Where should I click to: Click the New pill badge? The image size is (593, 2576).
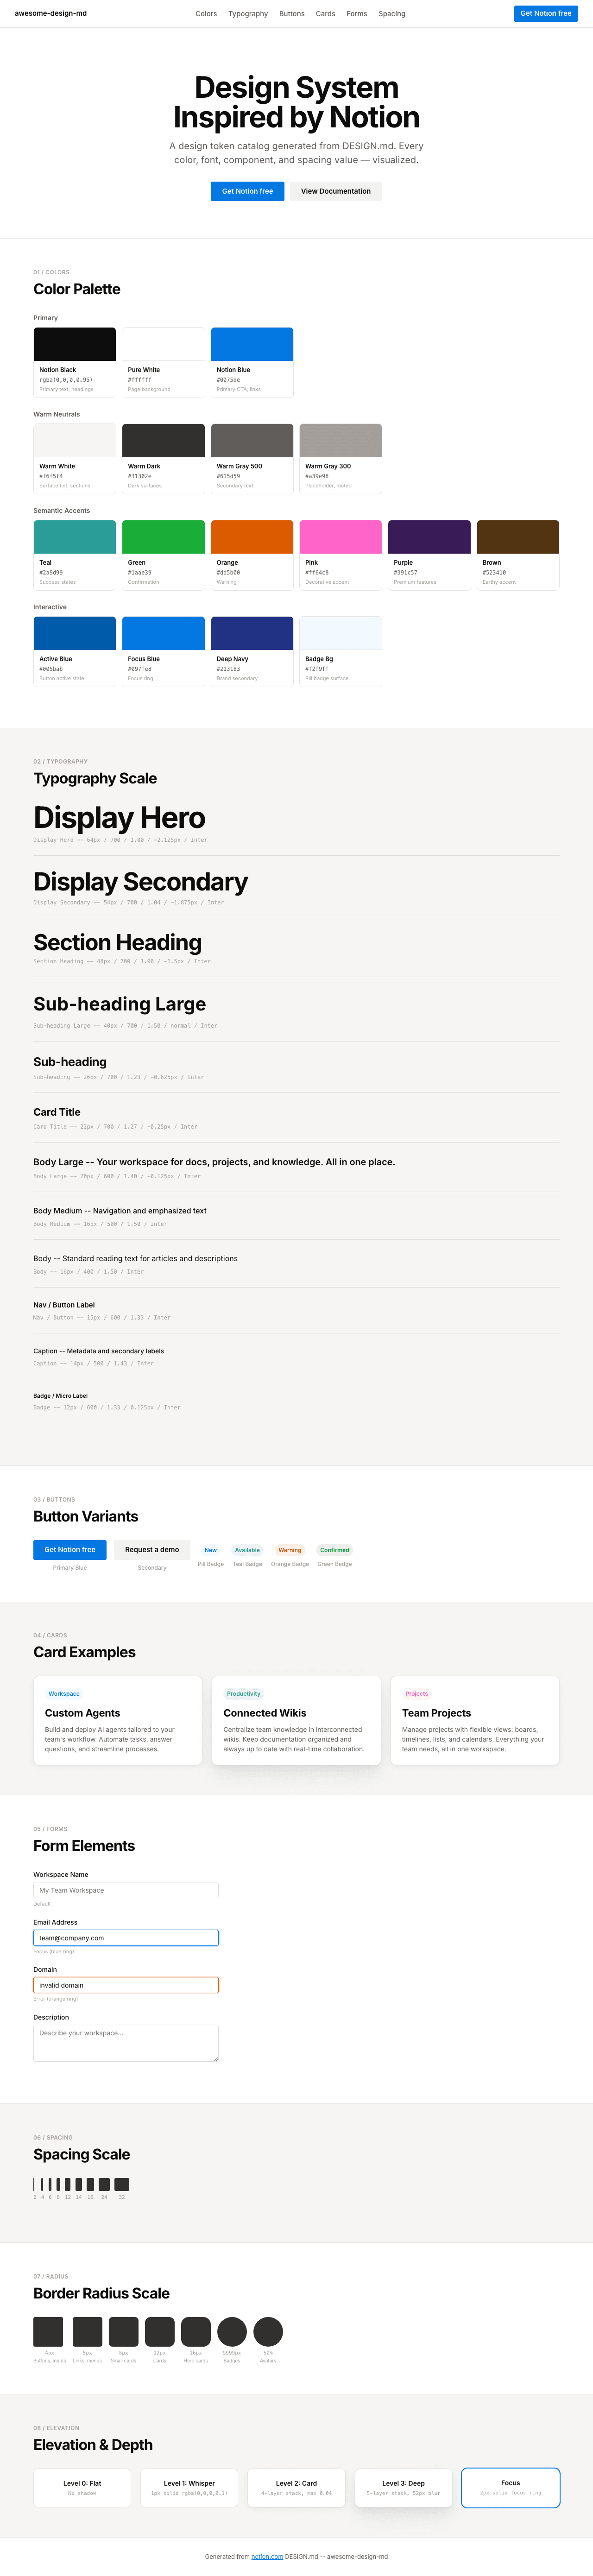[x=210, y=1549]
